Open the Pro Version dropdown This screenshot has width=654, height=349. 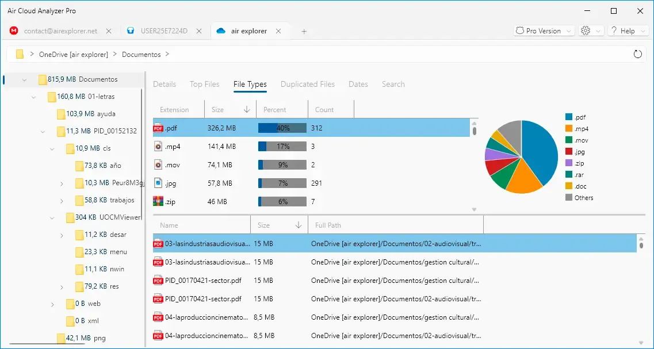[544, 31]
